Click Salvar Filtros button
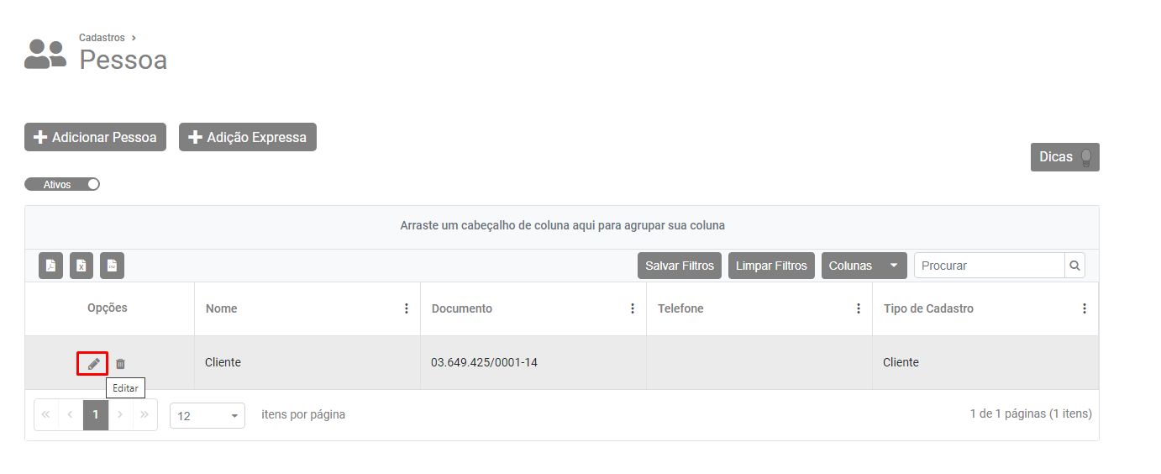 680,266
